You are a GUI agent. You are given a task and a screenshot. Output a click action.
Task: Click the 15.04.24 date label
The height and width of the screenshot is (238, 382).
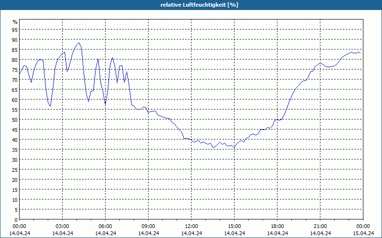pos(363,233)
